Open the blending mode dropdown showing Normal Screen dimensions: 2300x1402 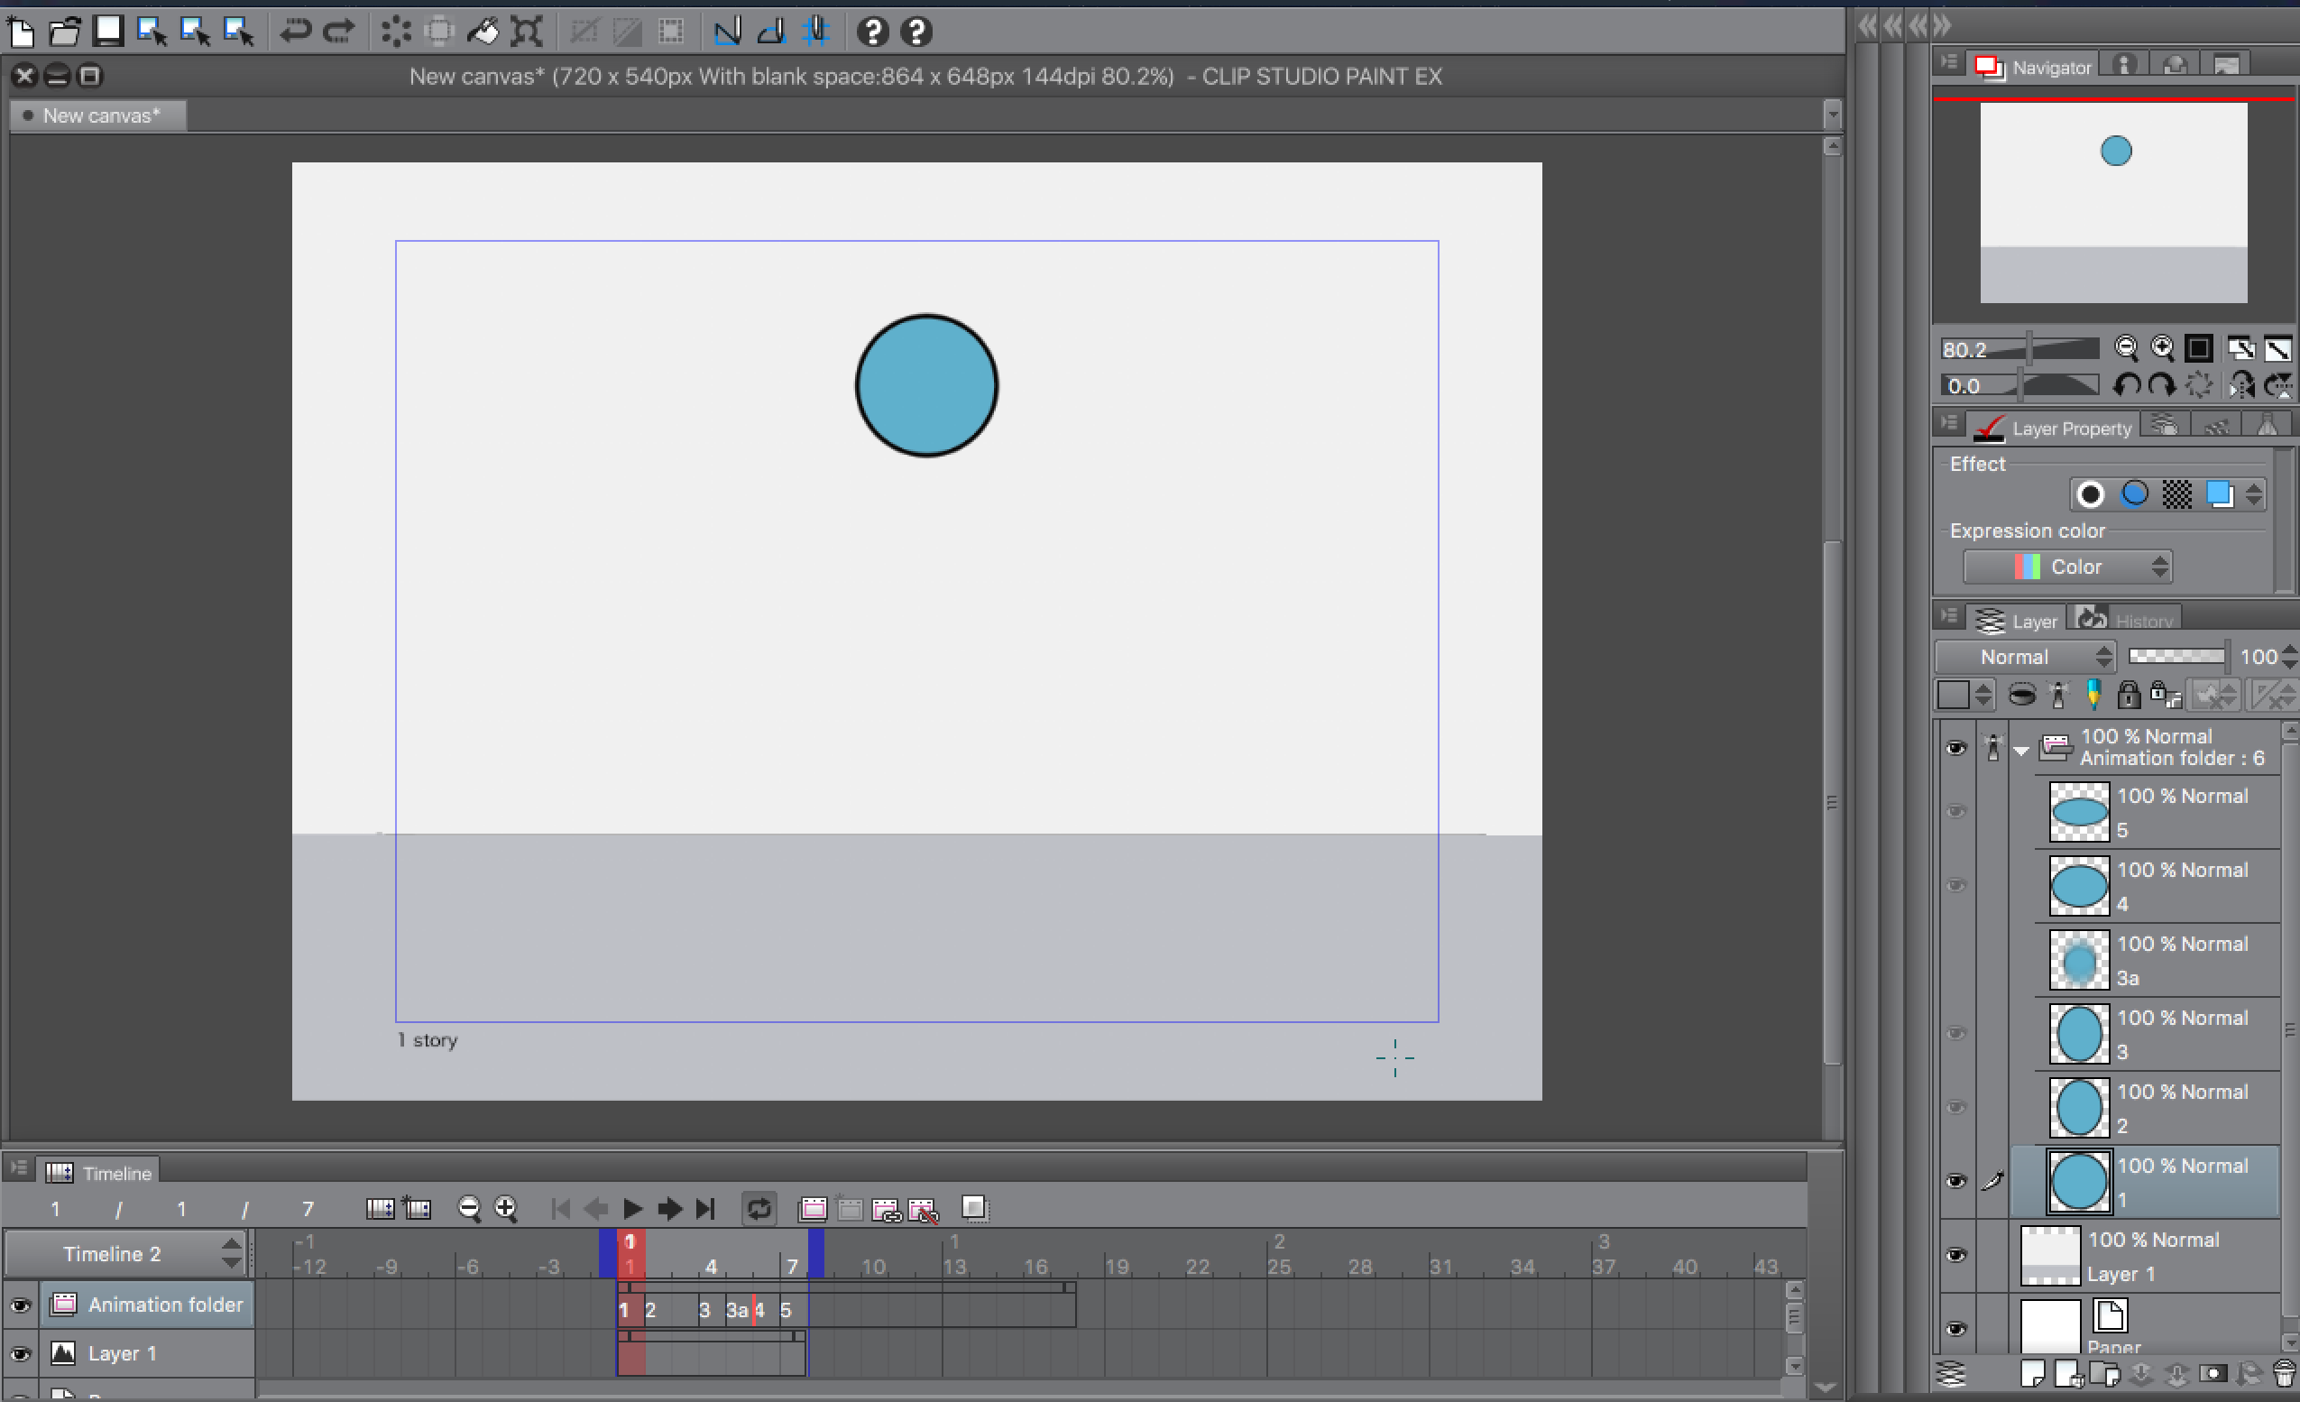(2024, 656)
